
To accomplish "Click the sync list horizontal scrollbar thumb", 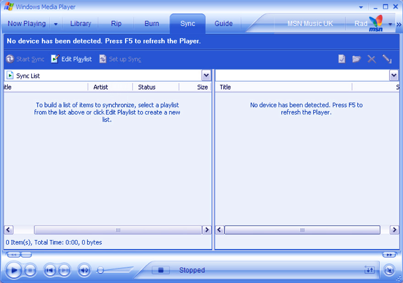I will click(x=118, y=230).
